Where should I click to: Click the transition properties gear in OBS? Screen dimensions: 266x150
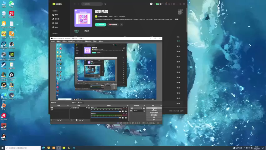[x=144, y=108]
